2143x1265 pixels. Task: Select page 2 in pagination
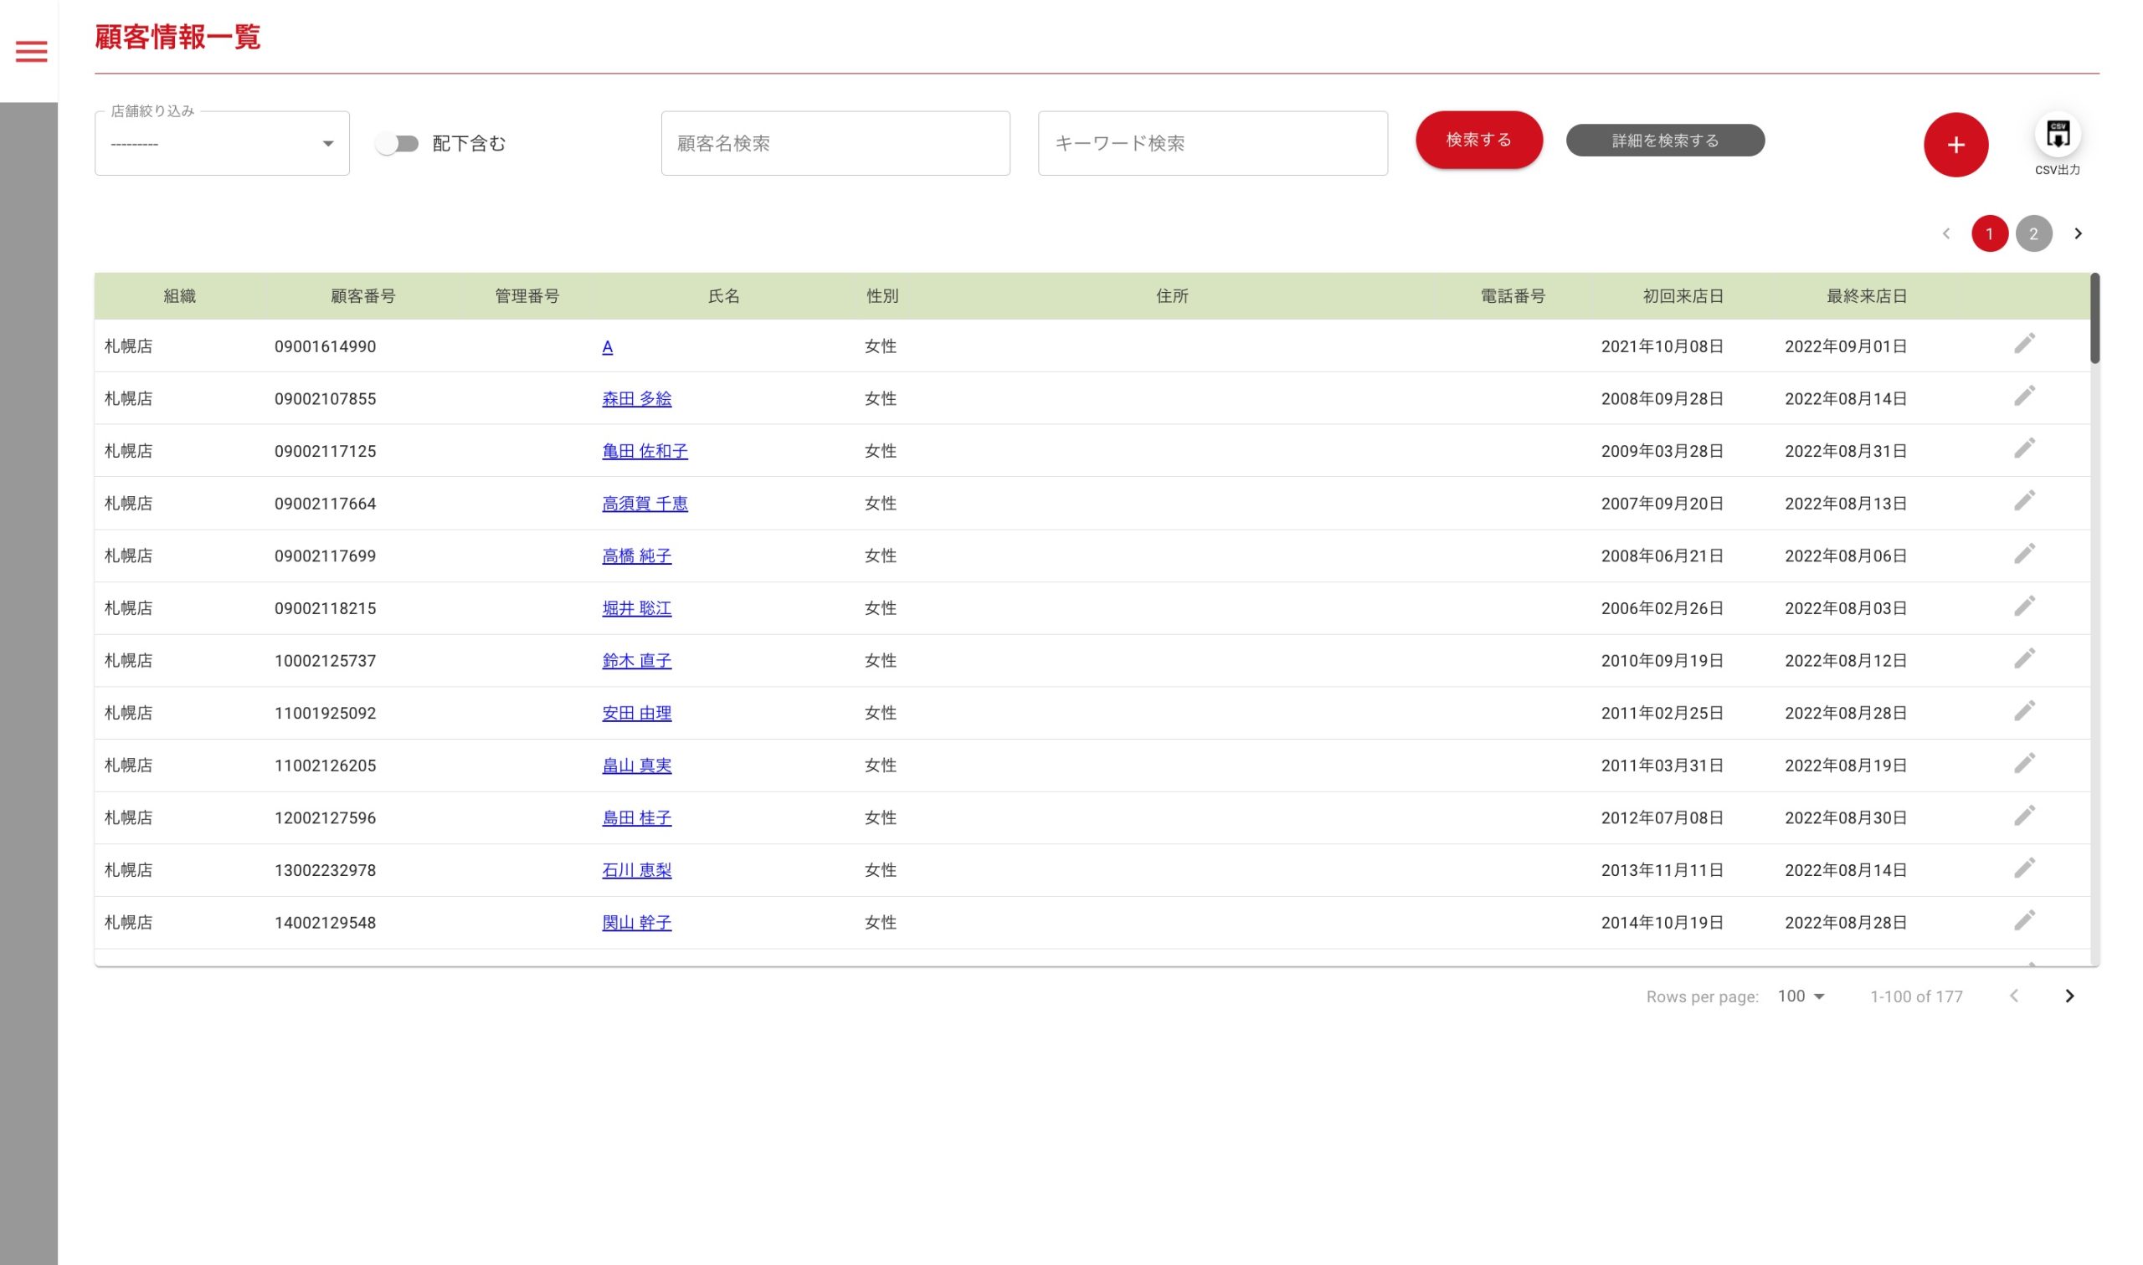point(2033,233)
